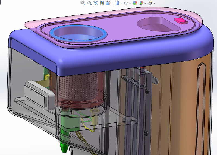This screenshot has height=155, width=217.
Task: Click the Hide/Show Items glasses icon
Action: click(x=126, y=3)
